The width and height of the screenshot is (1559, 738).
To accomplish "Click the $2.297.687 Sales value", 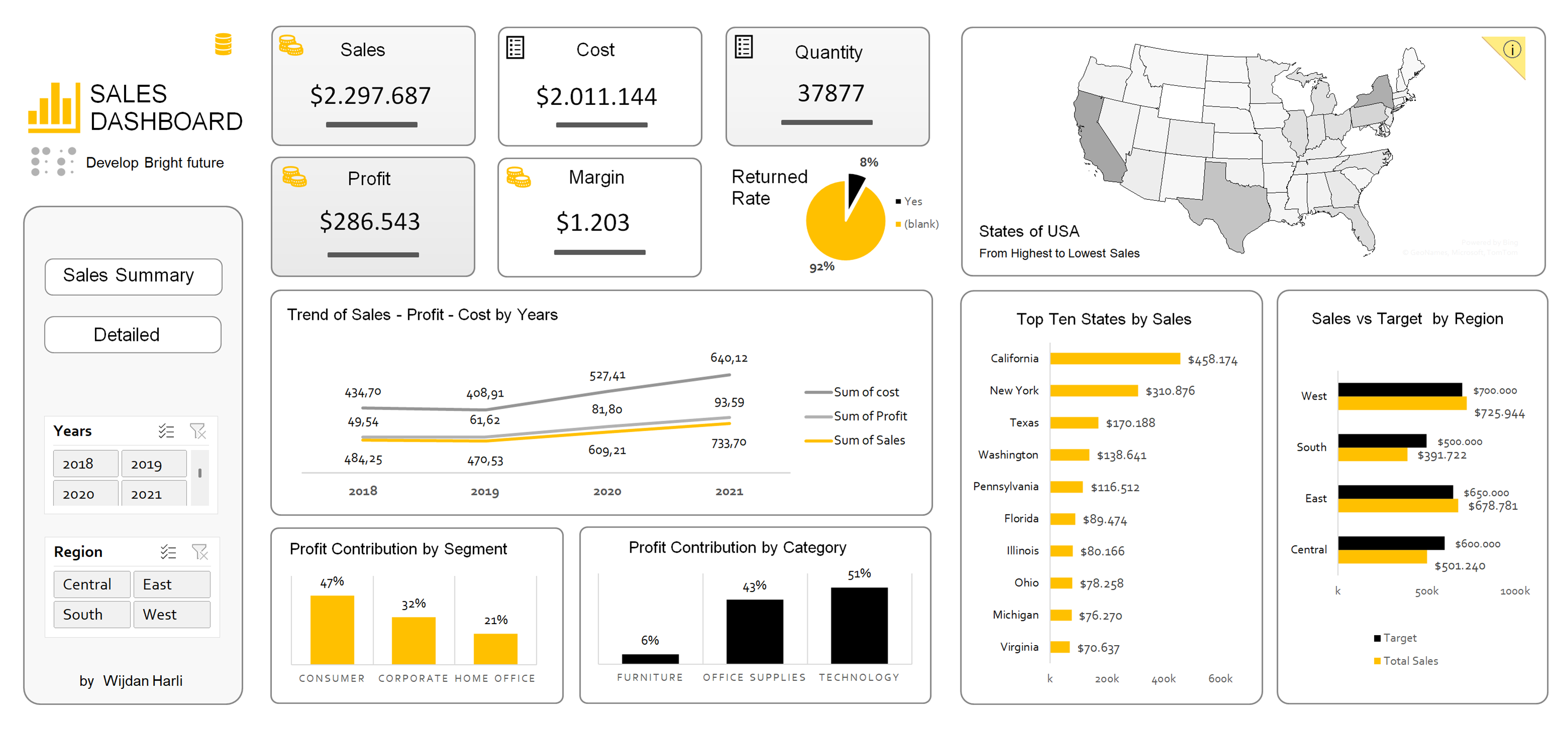I will (370, 95).
